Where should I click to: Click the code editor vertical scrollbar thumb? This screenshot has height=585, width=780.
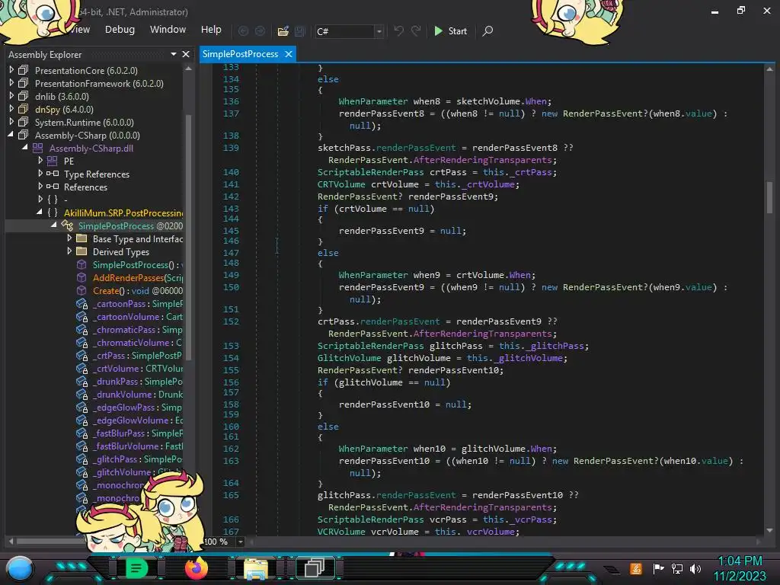coord(769,197)
